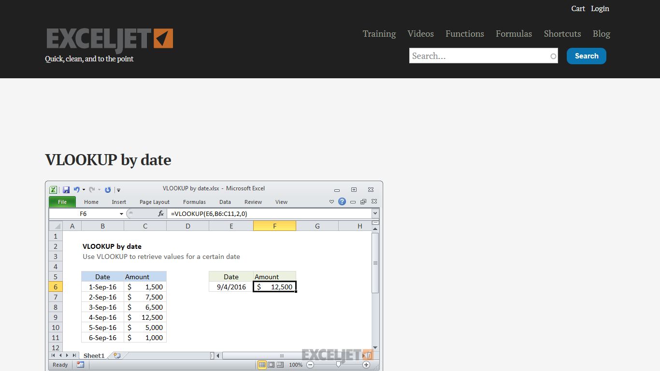Image resolution: width=660 pixels, height=371 pixels.
Task: Switch to the View ribbon tab
Action: pos(281,202)
